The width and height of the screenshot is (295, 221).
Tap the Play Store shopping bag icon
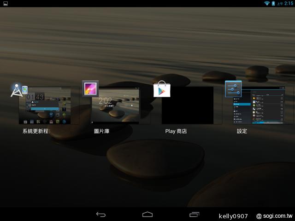tap(162, 89)
